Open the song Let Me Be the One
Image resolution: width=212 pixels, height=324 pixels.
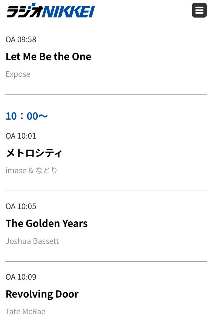(48, 56)
